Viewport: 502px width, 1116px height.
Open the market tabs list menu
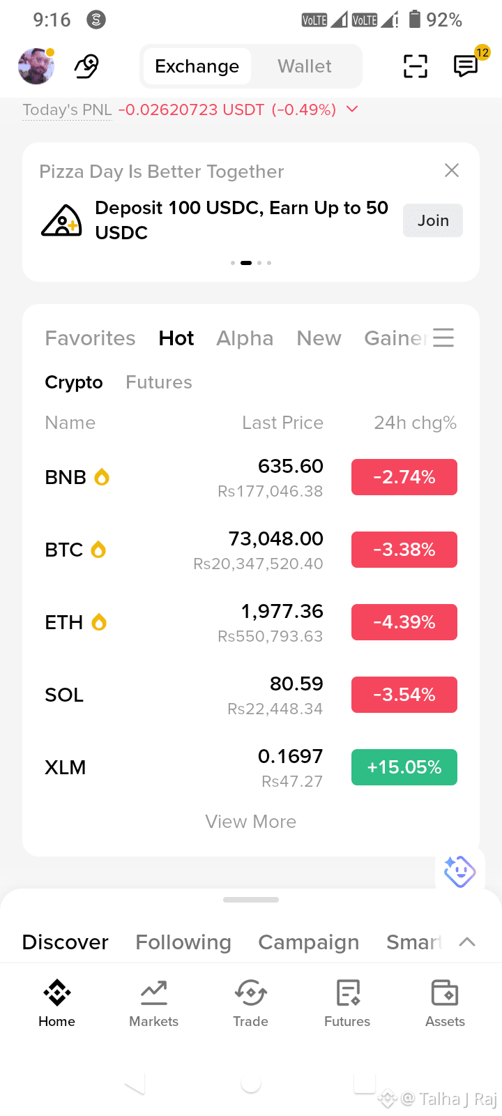[x=443, y=338]
